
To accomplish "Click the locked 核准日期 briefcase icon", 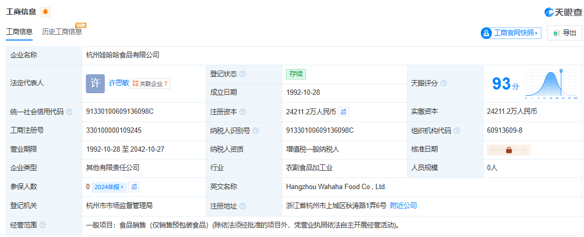I will (x=509, y=150).
